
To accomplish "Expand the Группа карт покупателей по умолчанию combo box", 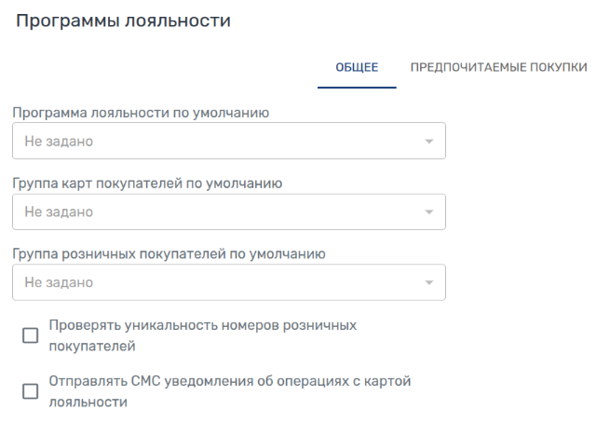I will point(228,212).
